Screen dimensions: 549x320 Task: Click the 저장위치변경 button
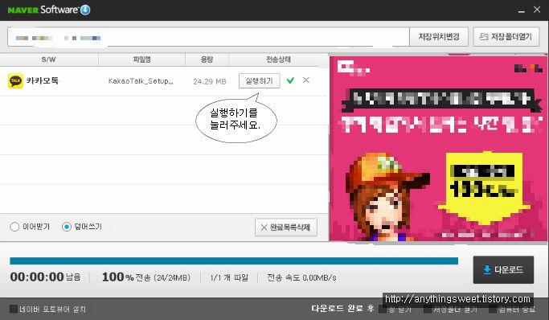point(439,37)
